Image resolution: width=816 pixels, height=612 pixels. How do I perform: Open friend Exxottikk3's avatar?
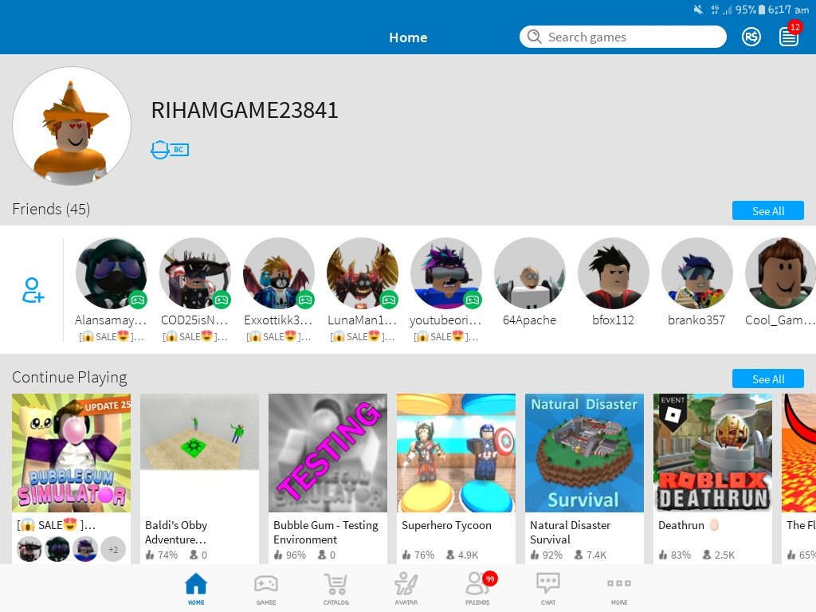pyautogui.click(x=279, y=274)
